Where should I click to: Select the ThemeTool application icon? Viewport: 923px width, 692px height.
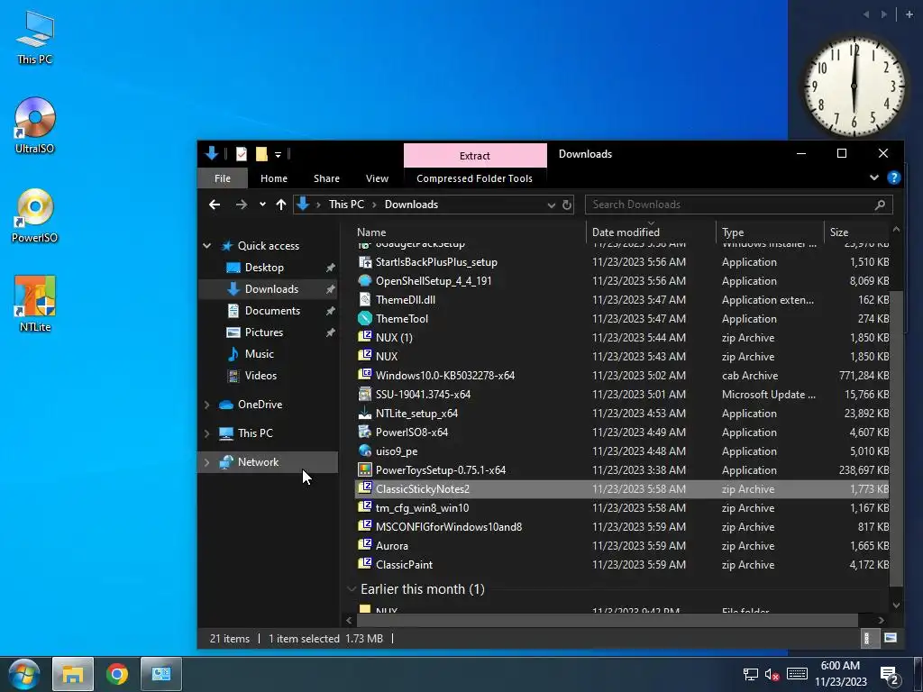tap(365, 318)
